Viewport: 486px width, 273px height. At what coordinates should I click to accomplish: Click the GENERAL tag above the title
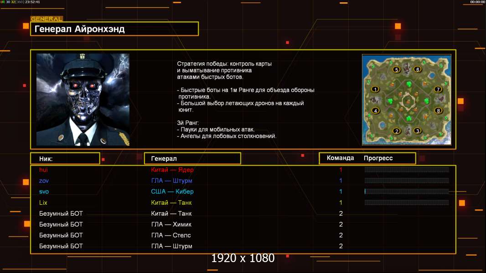47,19
